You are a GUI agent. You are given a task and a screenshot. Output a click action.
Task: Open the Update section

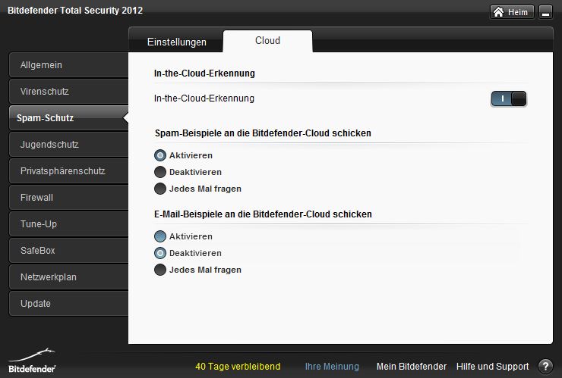[69, 303]
